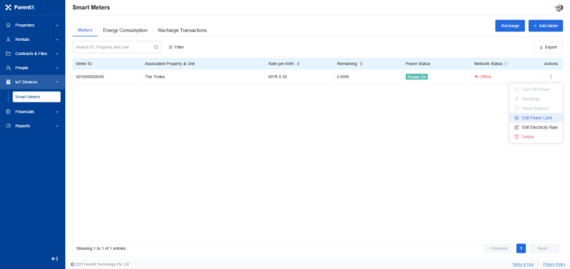The width and height of the screenshot is (570, 269).
Task: Click the Network Status info icon
Action: pos(506,64)
